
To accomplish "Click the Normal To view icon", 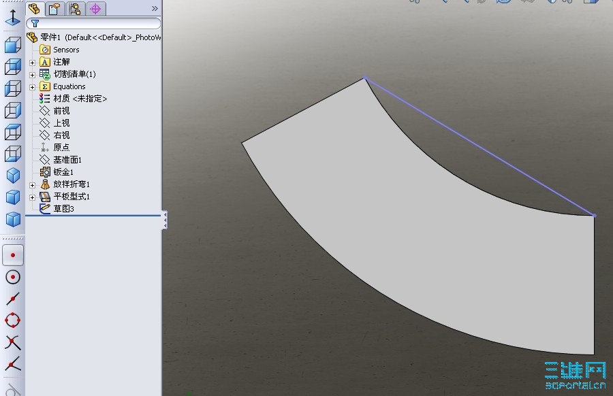I will 12,17.
